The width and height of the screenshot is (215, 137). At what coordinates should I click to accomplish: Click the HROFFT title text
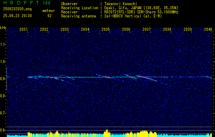pos(22,3)
